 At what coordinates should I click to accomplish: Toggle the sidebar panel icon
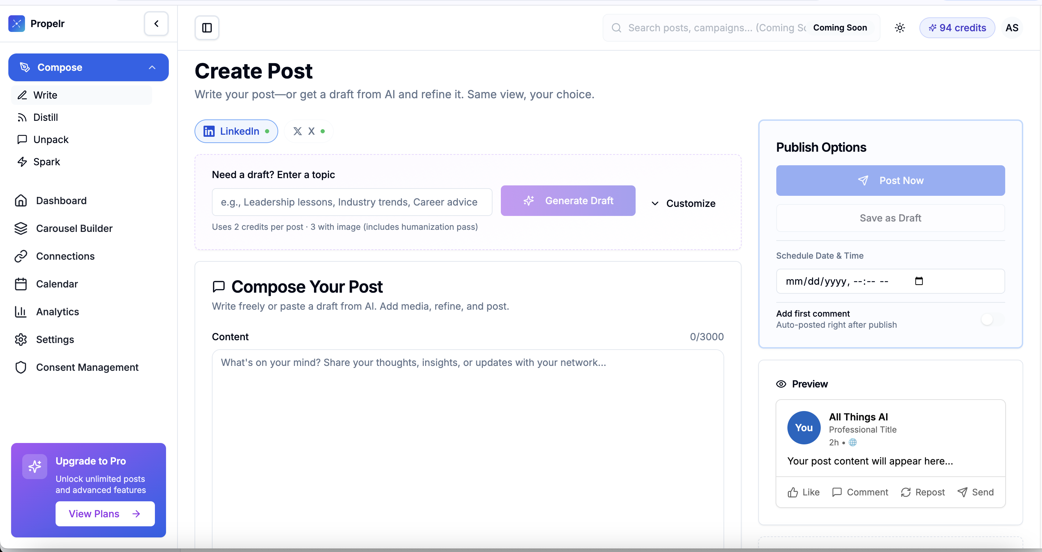pos(207,27)
